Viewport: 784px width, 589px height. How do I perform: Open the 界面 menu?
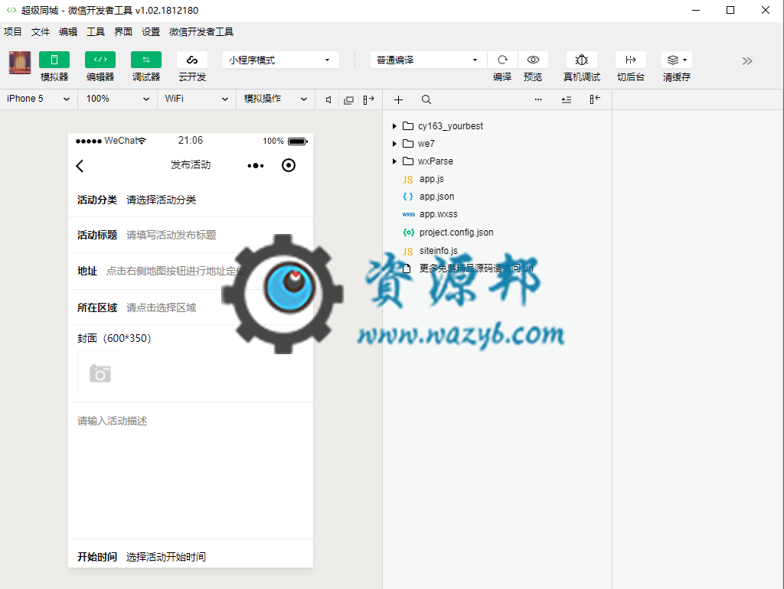coord(123,32)
